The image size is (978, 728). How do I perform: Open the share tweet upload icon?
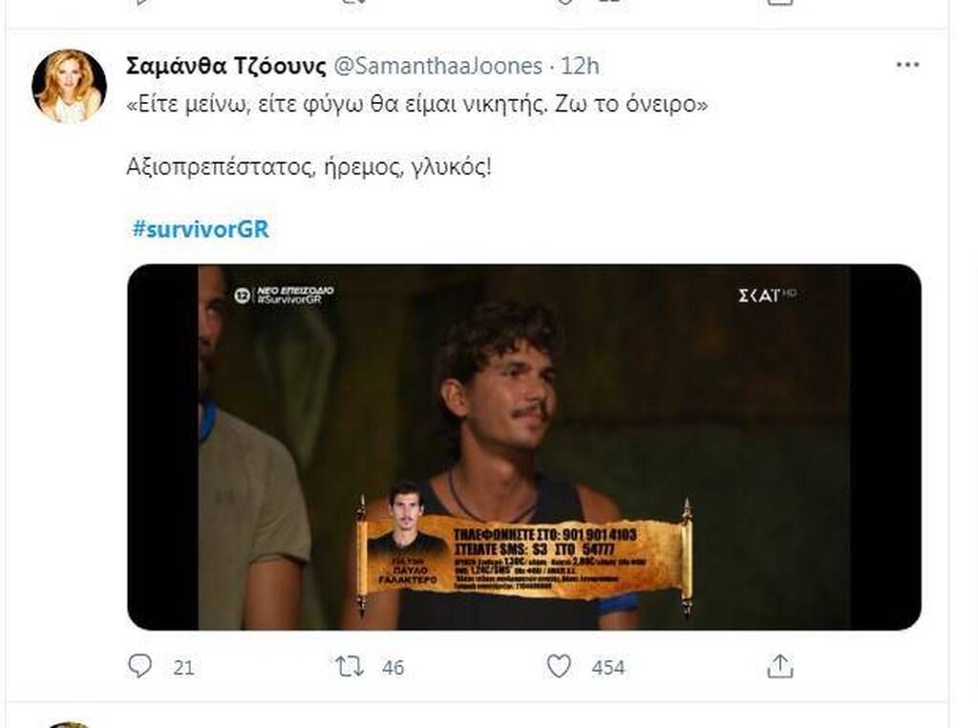pyautogui.click(x=779, y=666)
